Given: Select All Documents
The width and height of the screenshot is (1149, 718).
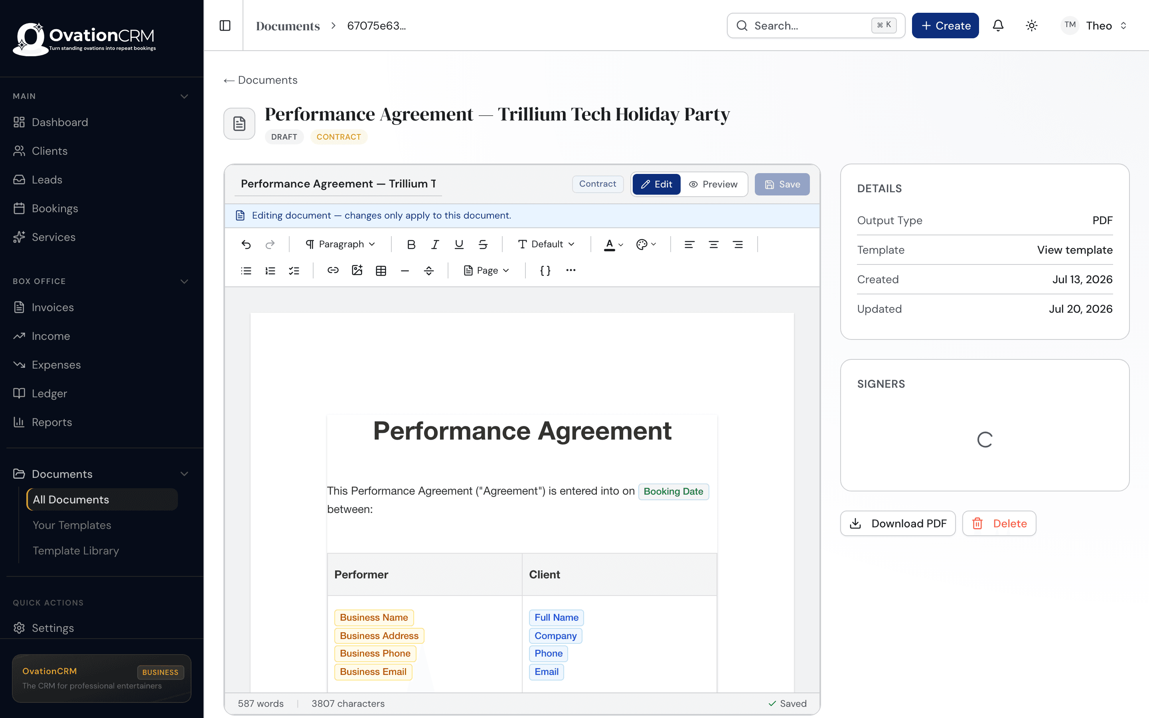Looking at the screenshot, I should click(x=102, y=499).
